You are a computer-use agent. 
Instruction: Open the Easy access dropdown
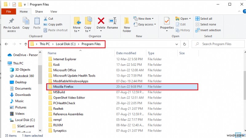coord(145,25)
